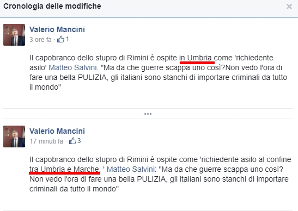Click the 'Cronologia delle modifiche' title
298x211 pixels.
[x=52, y=7]
